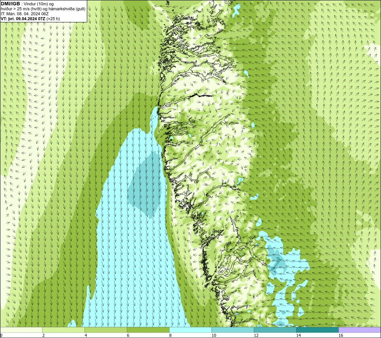Click the legend label '2'
381x338 pixels.
[43, 335]
